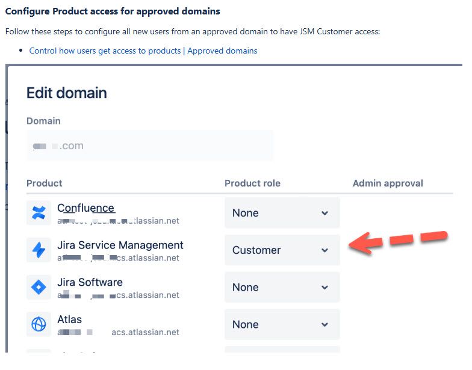
Task: Click the Confluence product name
Action: point(85,208)
